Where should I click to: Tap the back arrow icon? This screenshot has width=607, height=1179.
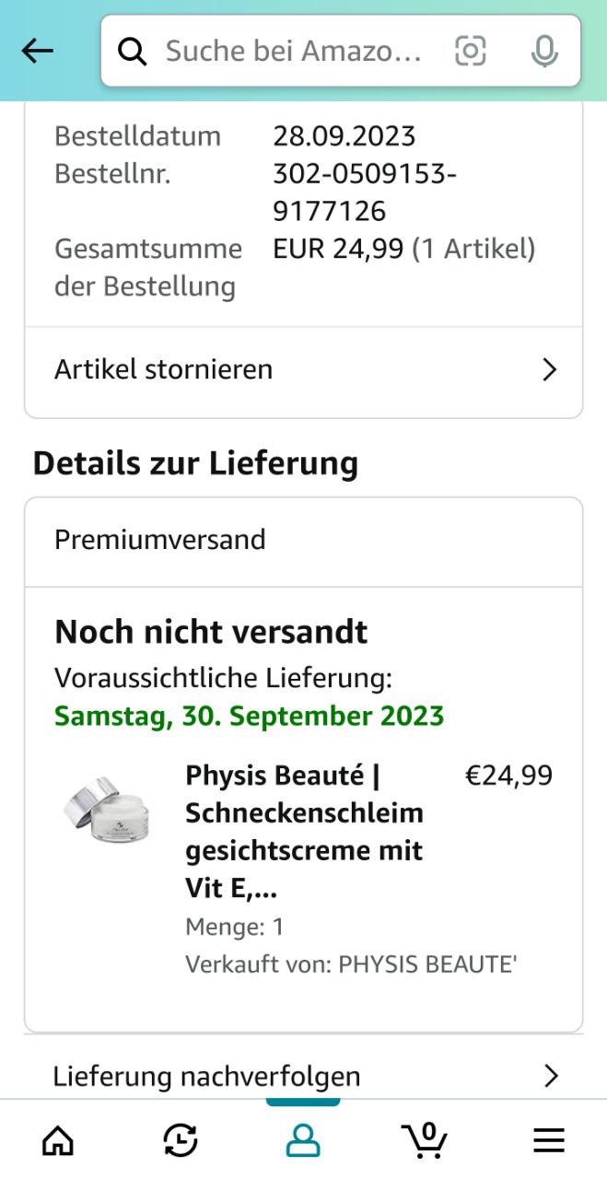pos(38,52)
